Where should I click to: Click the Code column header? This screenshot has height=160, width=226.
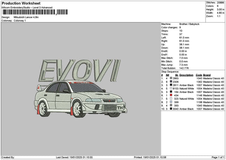pos(199,75)
